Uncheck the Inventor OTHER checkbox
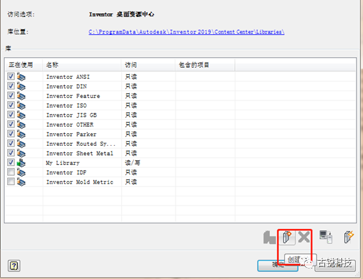This screenshot has height=279, width=363. click(x=11, y=124)
